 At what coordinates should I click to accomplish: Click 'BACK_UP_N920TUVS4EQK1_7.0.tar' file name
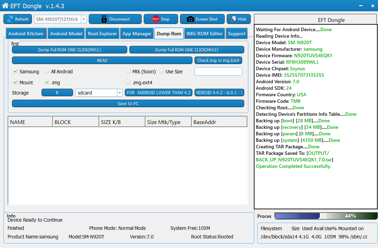click(294, 160)
